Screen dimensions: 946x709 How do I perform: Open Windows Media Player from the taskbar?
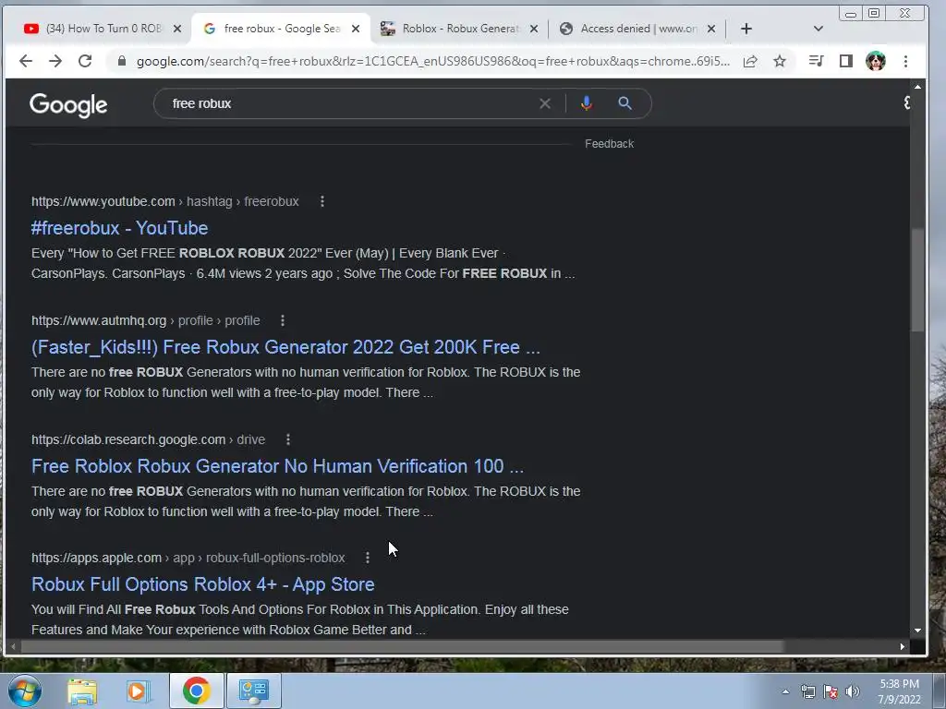point(139,691)
